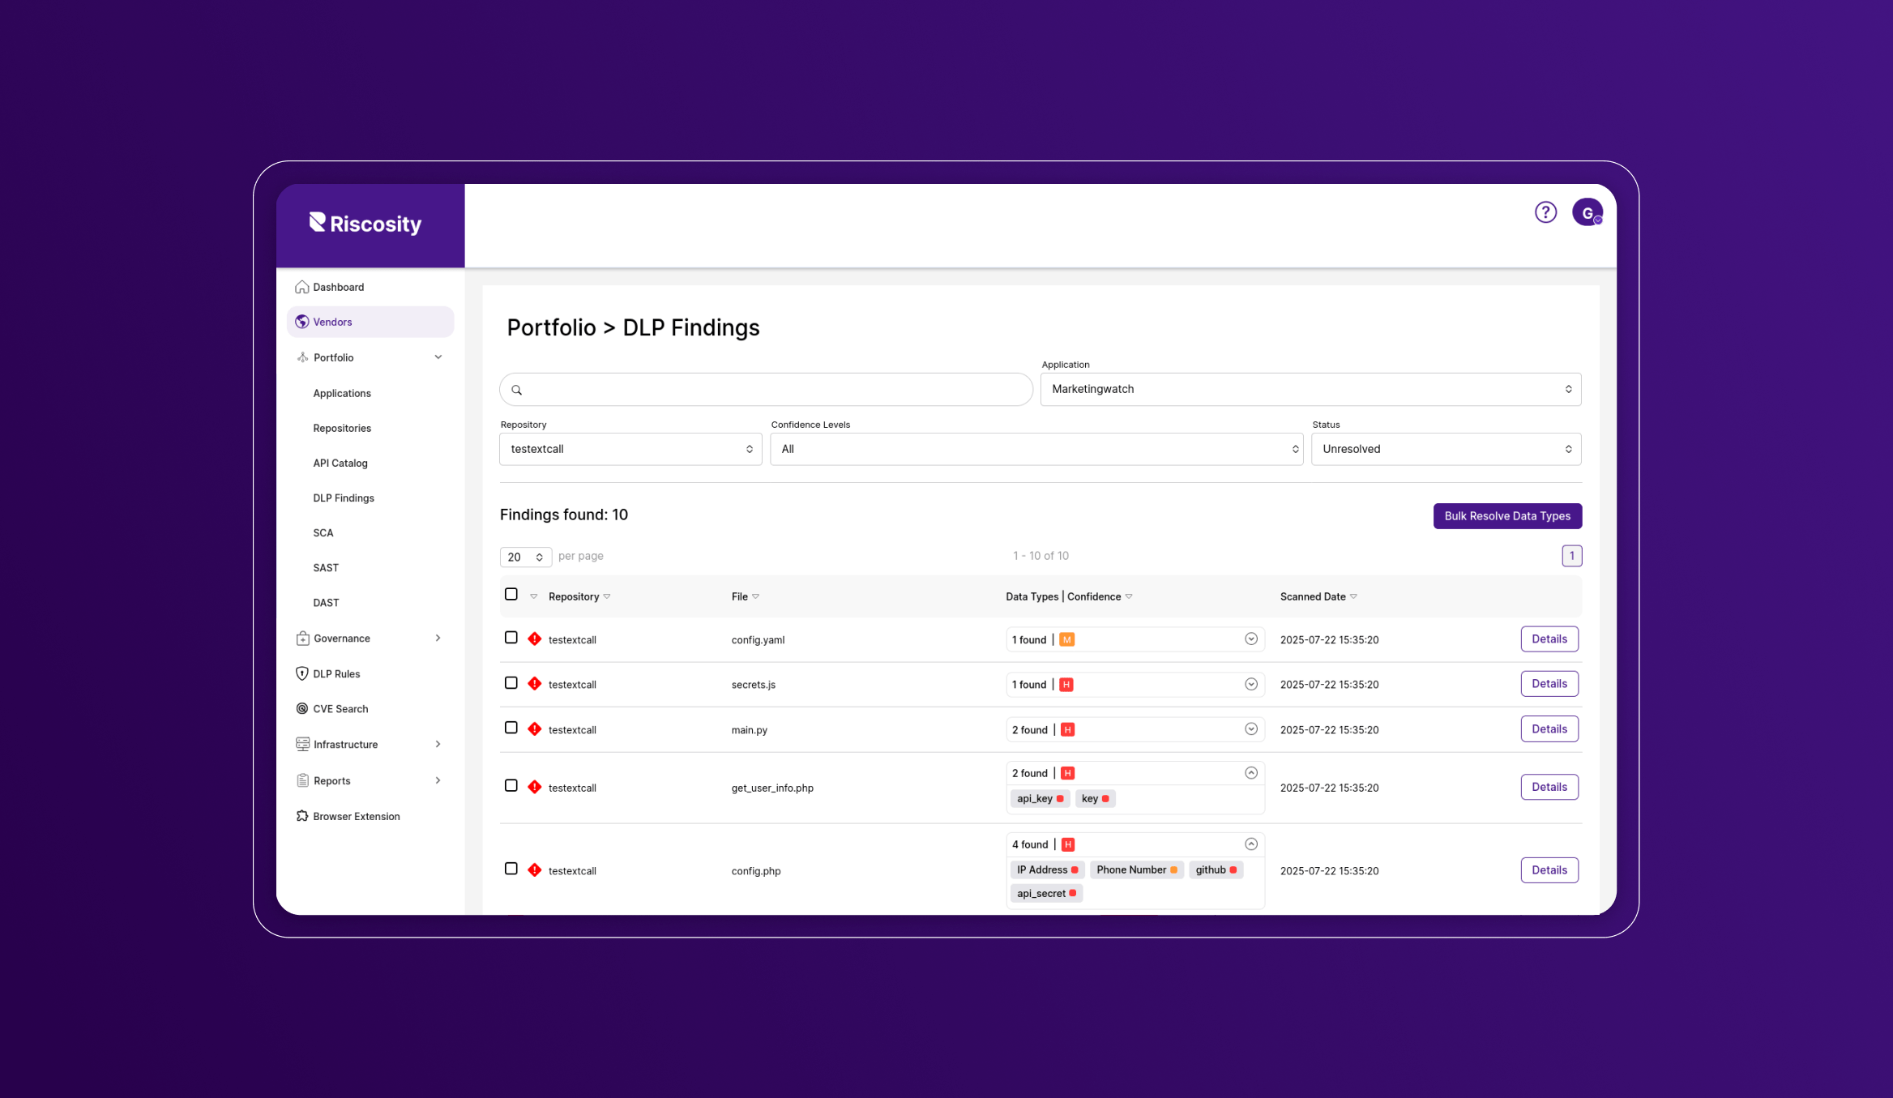Expand the Infrastructure sidebar chevron

pyautogui.click(x=438, y=744)
